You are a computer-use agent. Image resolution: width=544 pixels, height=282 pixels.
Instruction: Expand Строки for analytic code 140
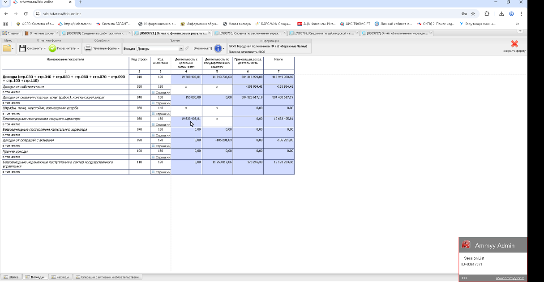tap(161, 114)
